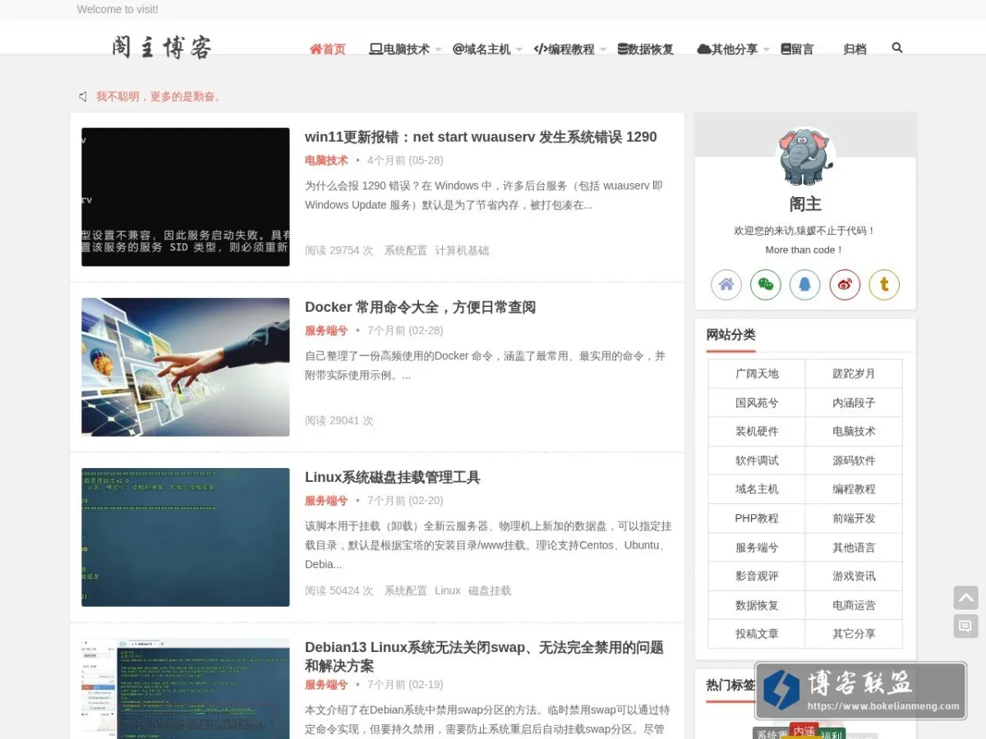
Task: Select PHP教程 category
Action: pos(757,518)
